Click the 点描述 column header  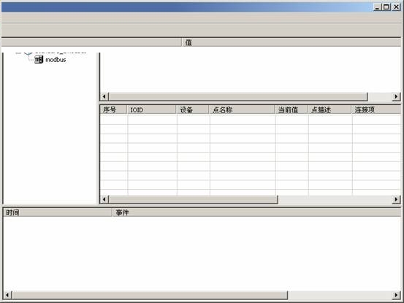[x=329, y=110]
